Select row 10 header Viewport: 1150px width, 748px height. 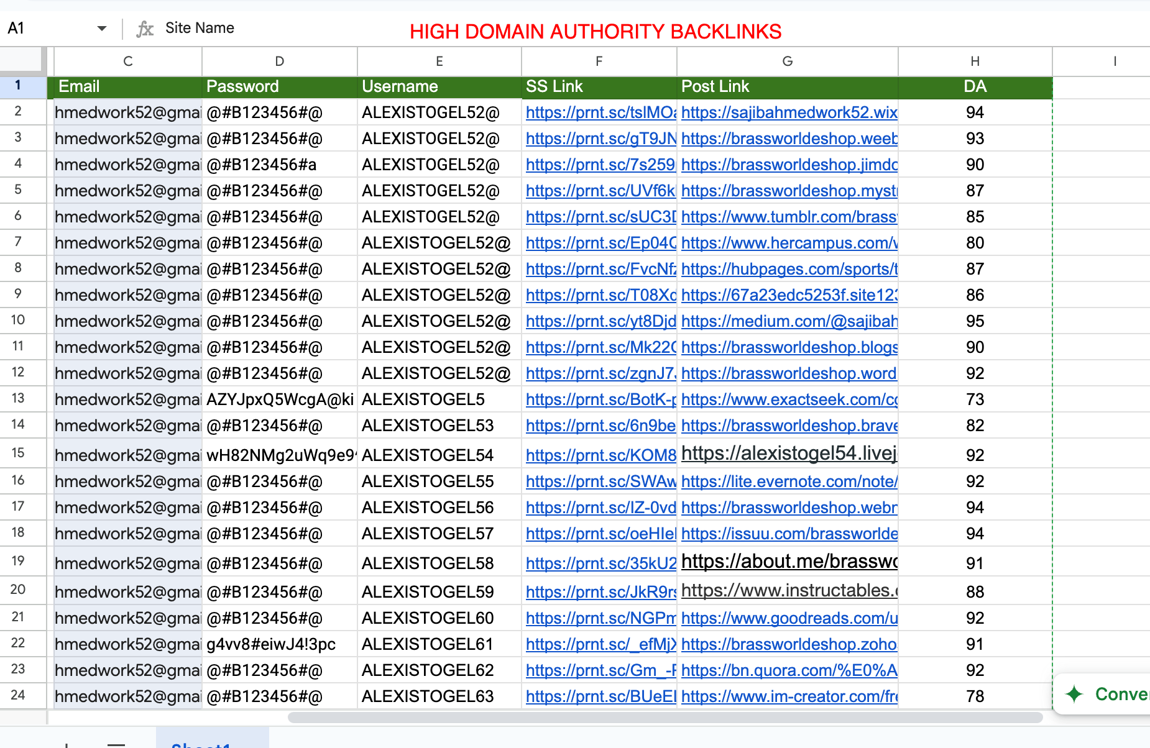[20, 321]
